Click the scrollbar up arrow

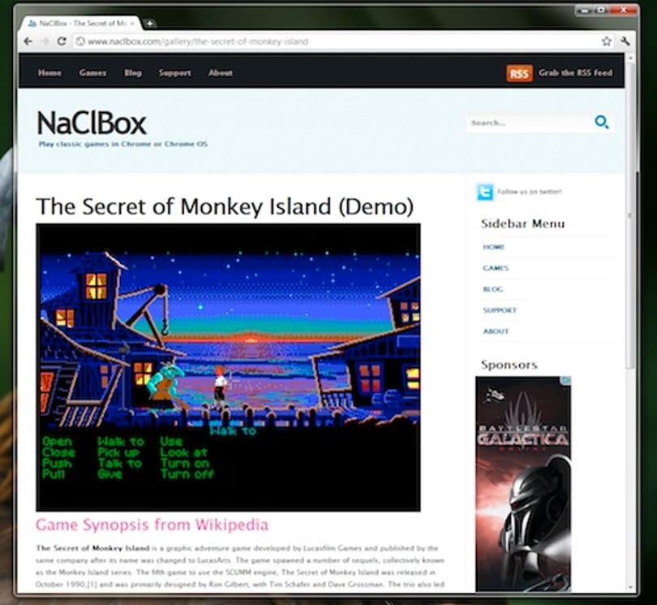pos(630,58)
